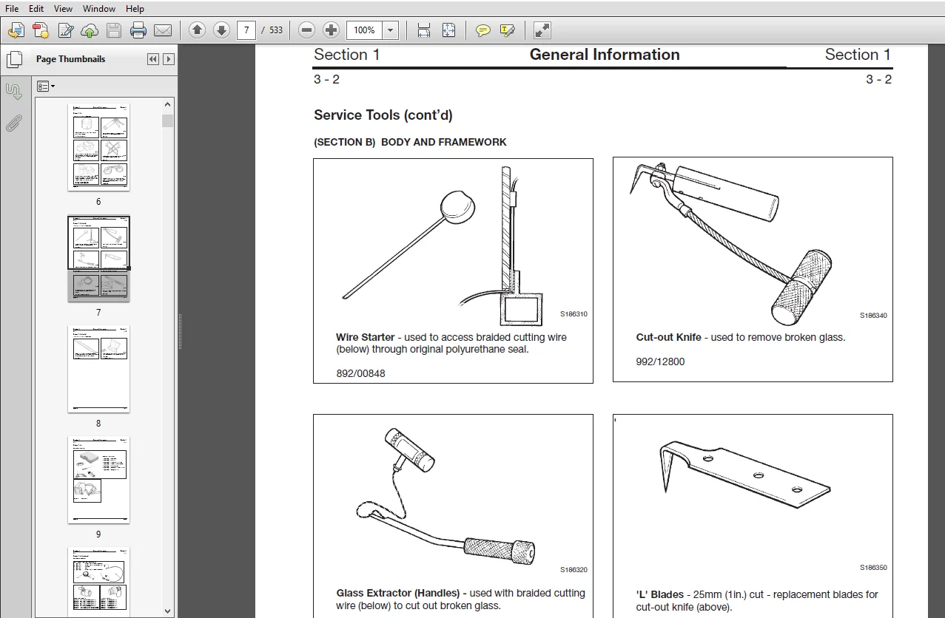Select the page 9 thumbnail

[x=99, y=480]
